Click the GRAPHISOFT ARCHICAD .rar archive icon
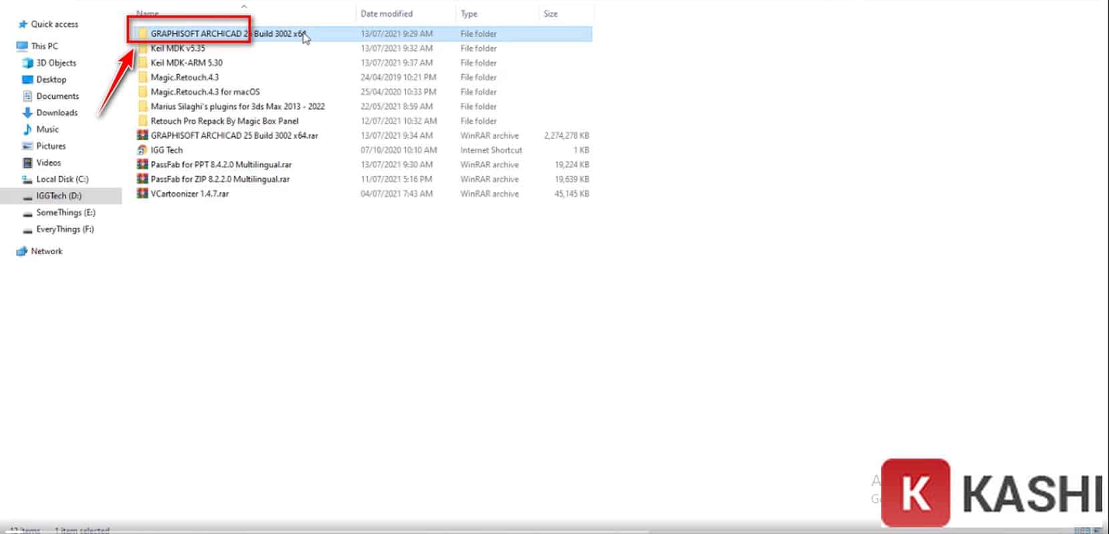The width and height of the screenshot is (1109, 534). coord(142,136)
